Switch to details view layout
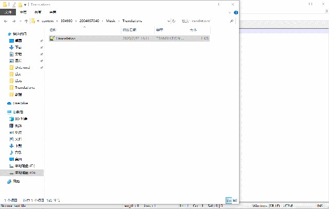Image resolution: width=329 pixels, height=209 pixels. [228, 200]
